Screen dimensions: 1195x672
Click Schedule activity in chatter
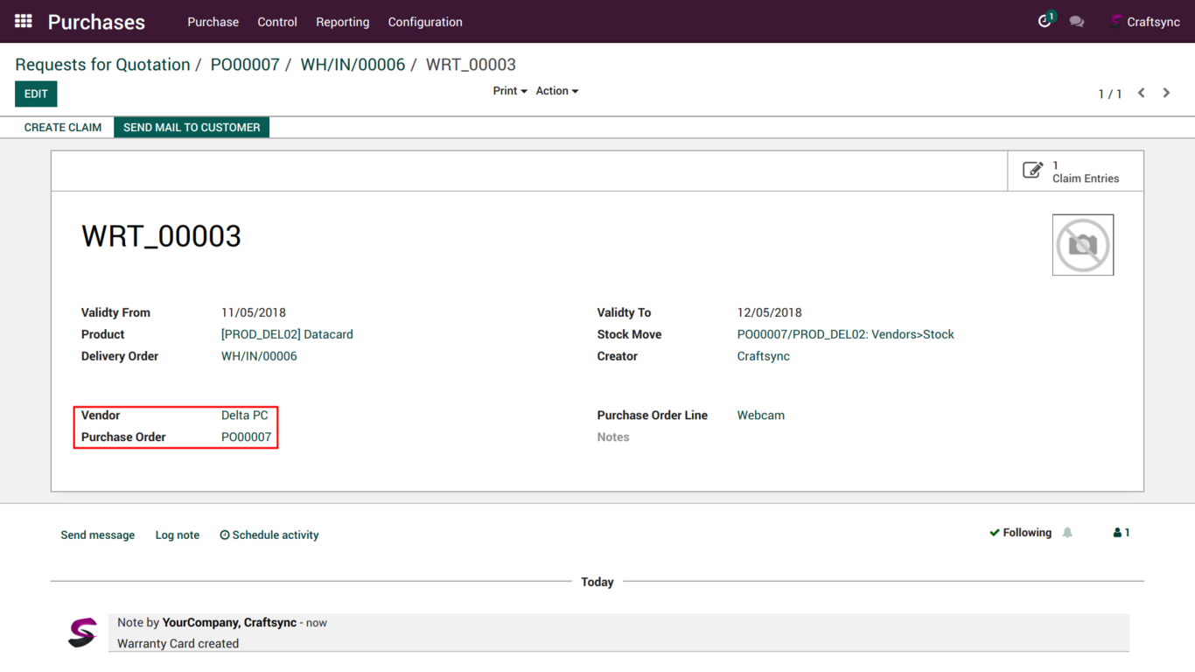(x=269, y=535)
